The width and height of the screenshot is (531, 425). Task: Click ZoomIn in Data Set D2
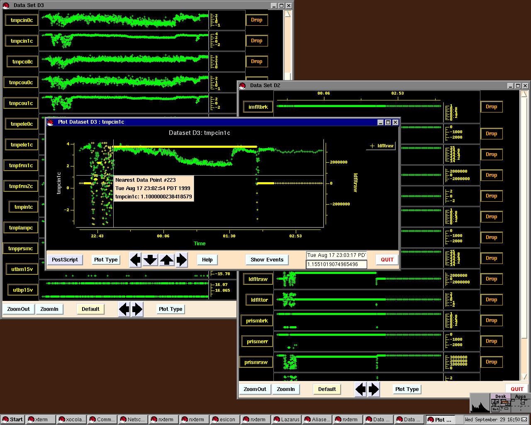(x=286, y=389)
